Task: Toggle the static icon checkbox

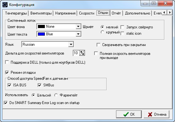Action: coord(122,33)
